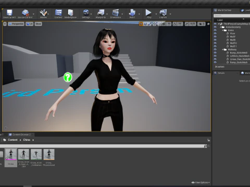The height and width of the screenshot is (187, 250).
Task: Switch to the Details tab
Action: 226,73
